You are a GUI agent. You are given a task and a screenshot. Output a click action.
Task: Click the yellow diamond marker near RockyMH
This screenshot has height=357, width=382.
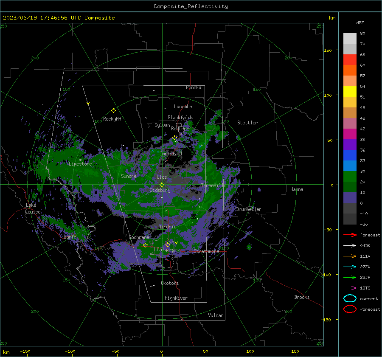pos(113,111)
